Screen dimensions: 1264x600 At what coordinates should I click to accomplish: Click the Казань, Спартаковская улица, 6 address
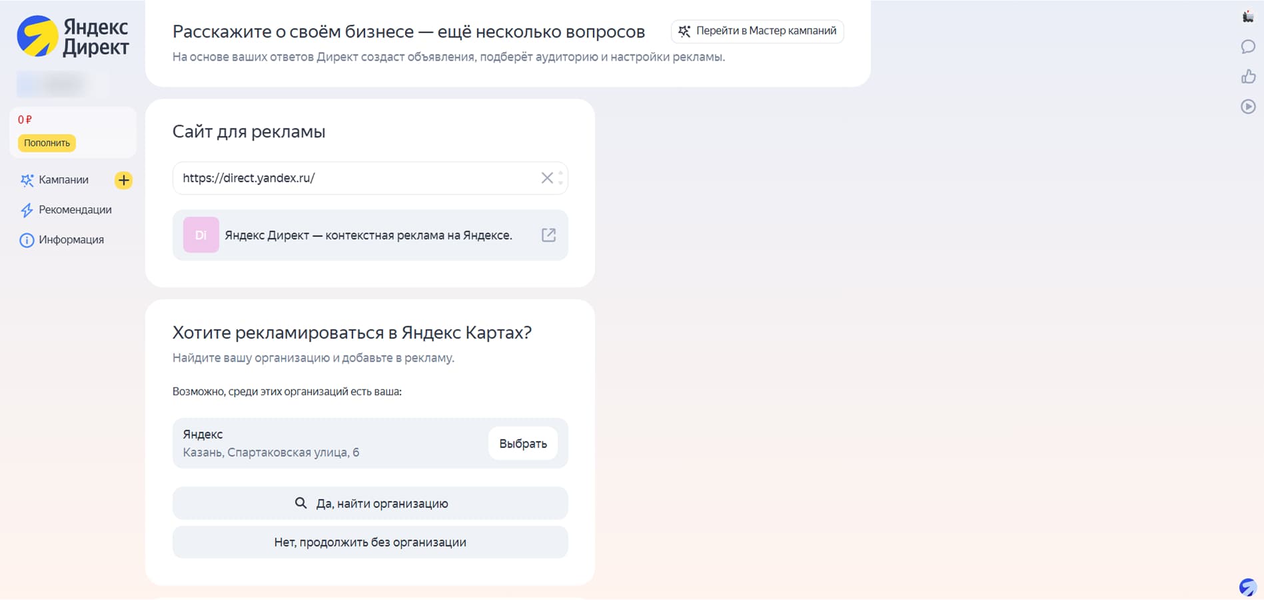[x=271, y=453]
